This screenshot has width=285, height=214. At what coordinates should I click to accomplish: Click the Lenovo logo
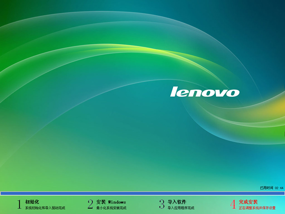pyautogui.click(x=205, y=92)
